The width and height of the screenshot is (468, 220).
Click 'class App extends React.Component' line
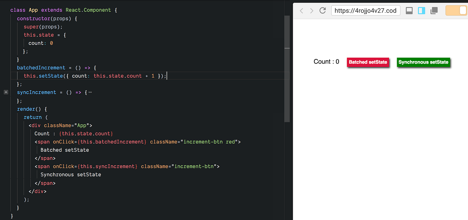[64, 10]
